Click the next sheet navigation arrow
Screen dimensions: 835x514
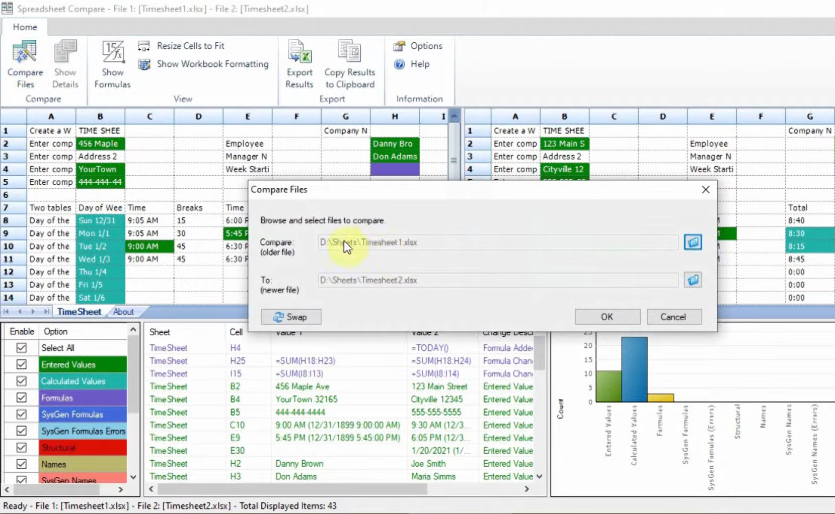pyautogui.click(x=33, y=312)
